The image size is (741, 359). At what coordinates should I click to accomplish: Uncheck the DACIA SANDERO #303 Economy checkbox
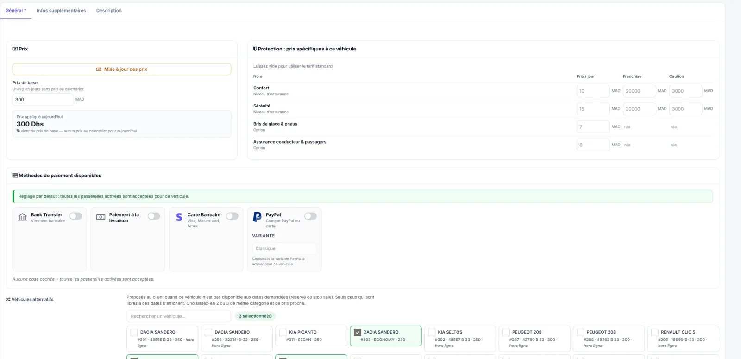pyautogui.click(x=358, y=333)
